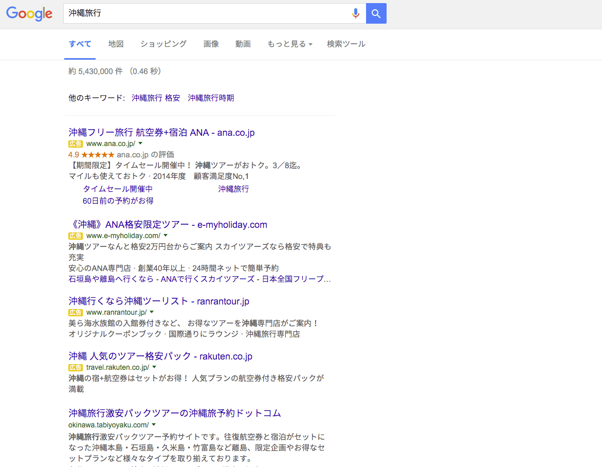Click the 約 5,430,000 件 result count

pos(96,71)
